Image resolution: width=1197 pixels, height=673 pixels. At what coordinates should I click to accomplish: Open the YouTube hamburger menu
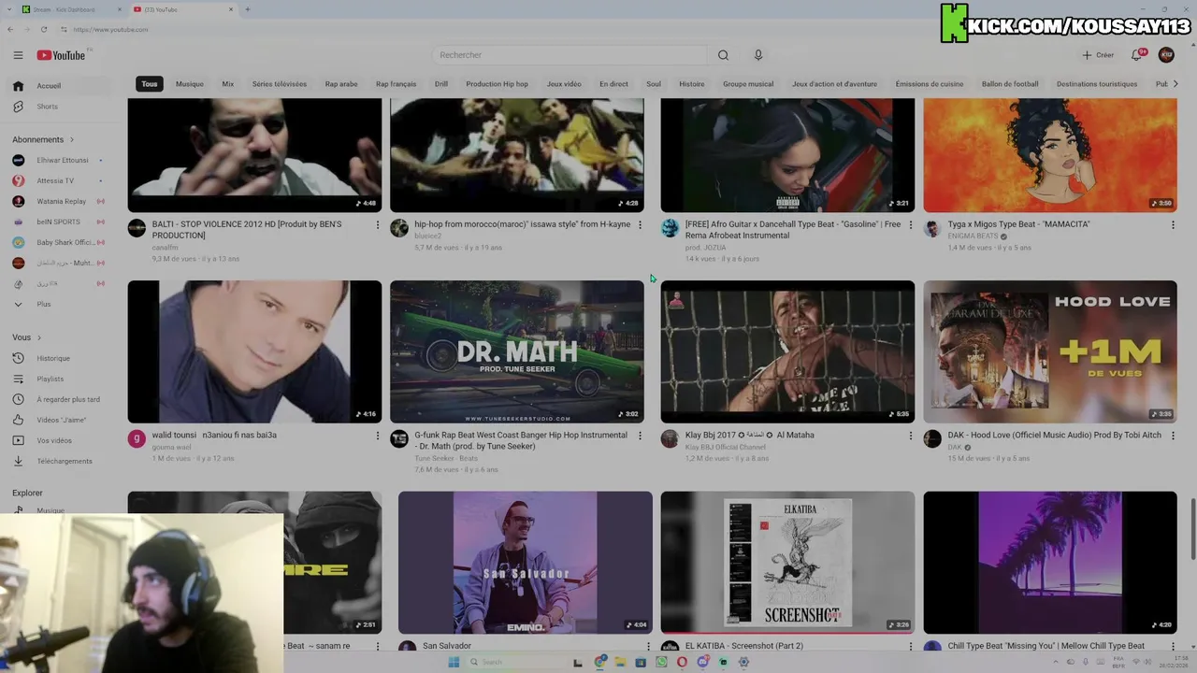(x=18, y=55)
